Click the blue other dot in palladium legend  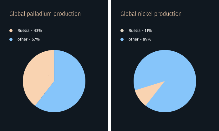pyautogui.click(x=11, y=40)
